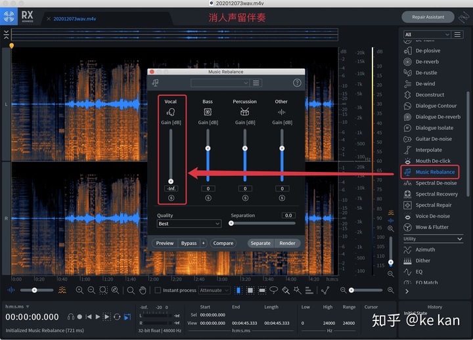Screen dimensions: 473x340
Task: Open the Dialogue Isolate module
Action: [428, 128]
